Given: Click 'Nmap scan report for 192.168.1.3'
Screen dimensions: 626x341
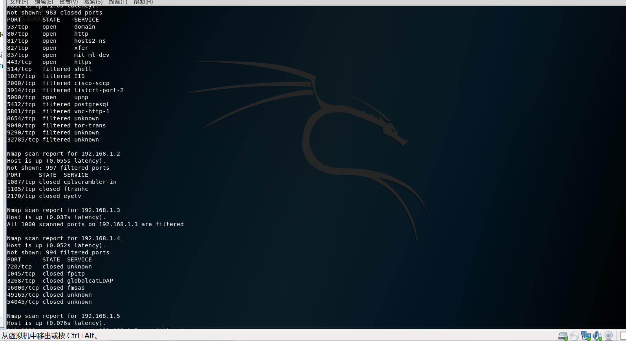Looking at the screenshot, I should pos(63,210).
